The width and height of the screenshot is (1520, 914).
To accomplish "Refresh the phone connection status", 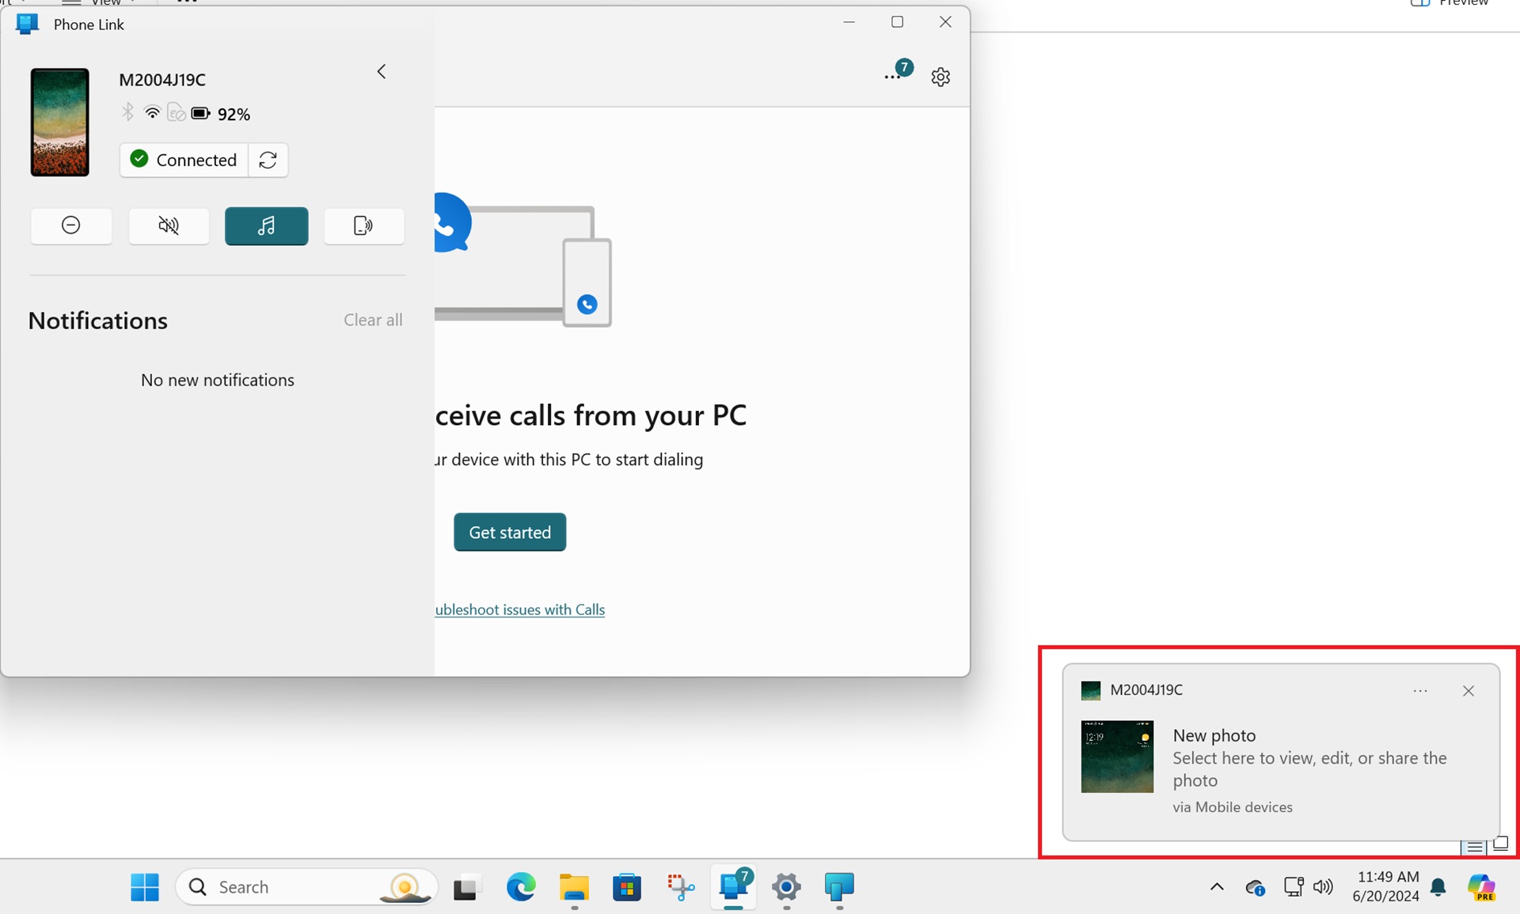I will (268, 160).
